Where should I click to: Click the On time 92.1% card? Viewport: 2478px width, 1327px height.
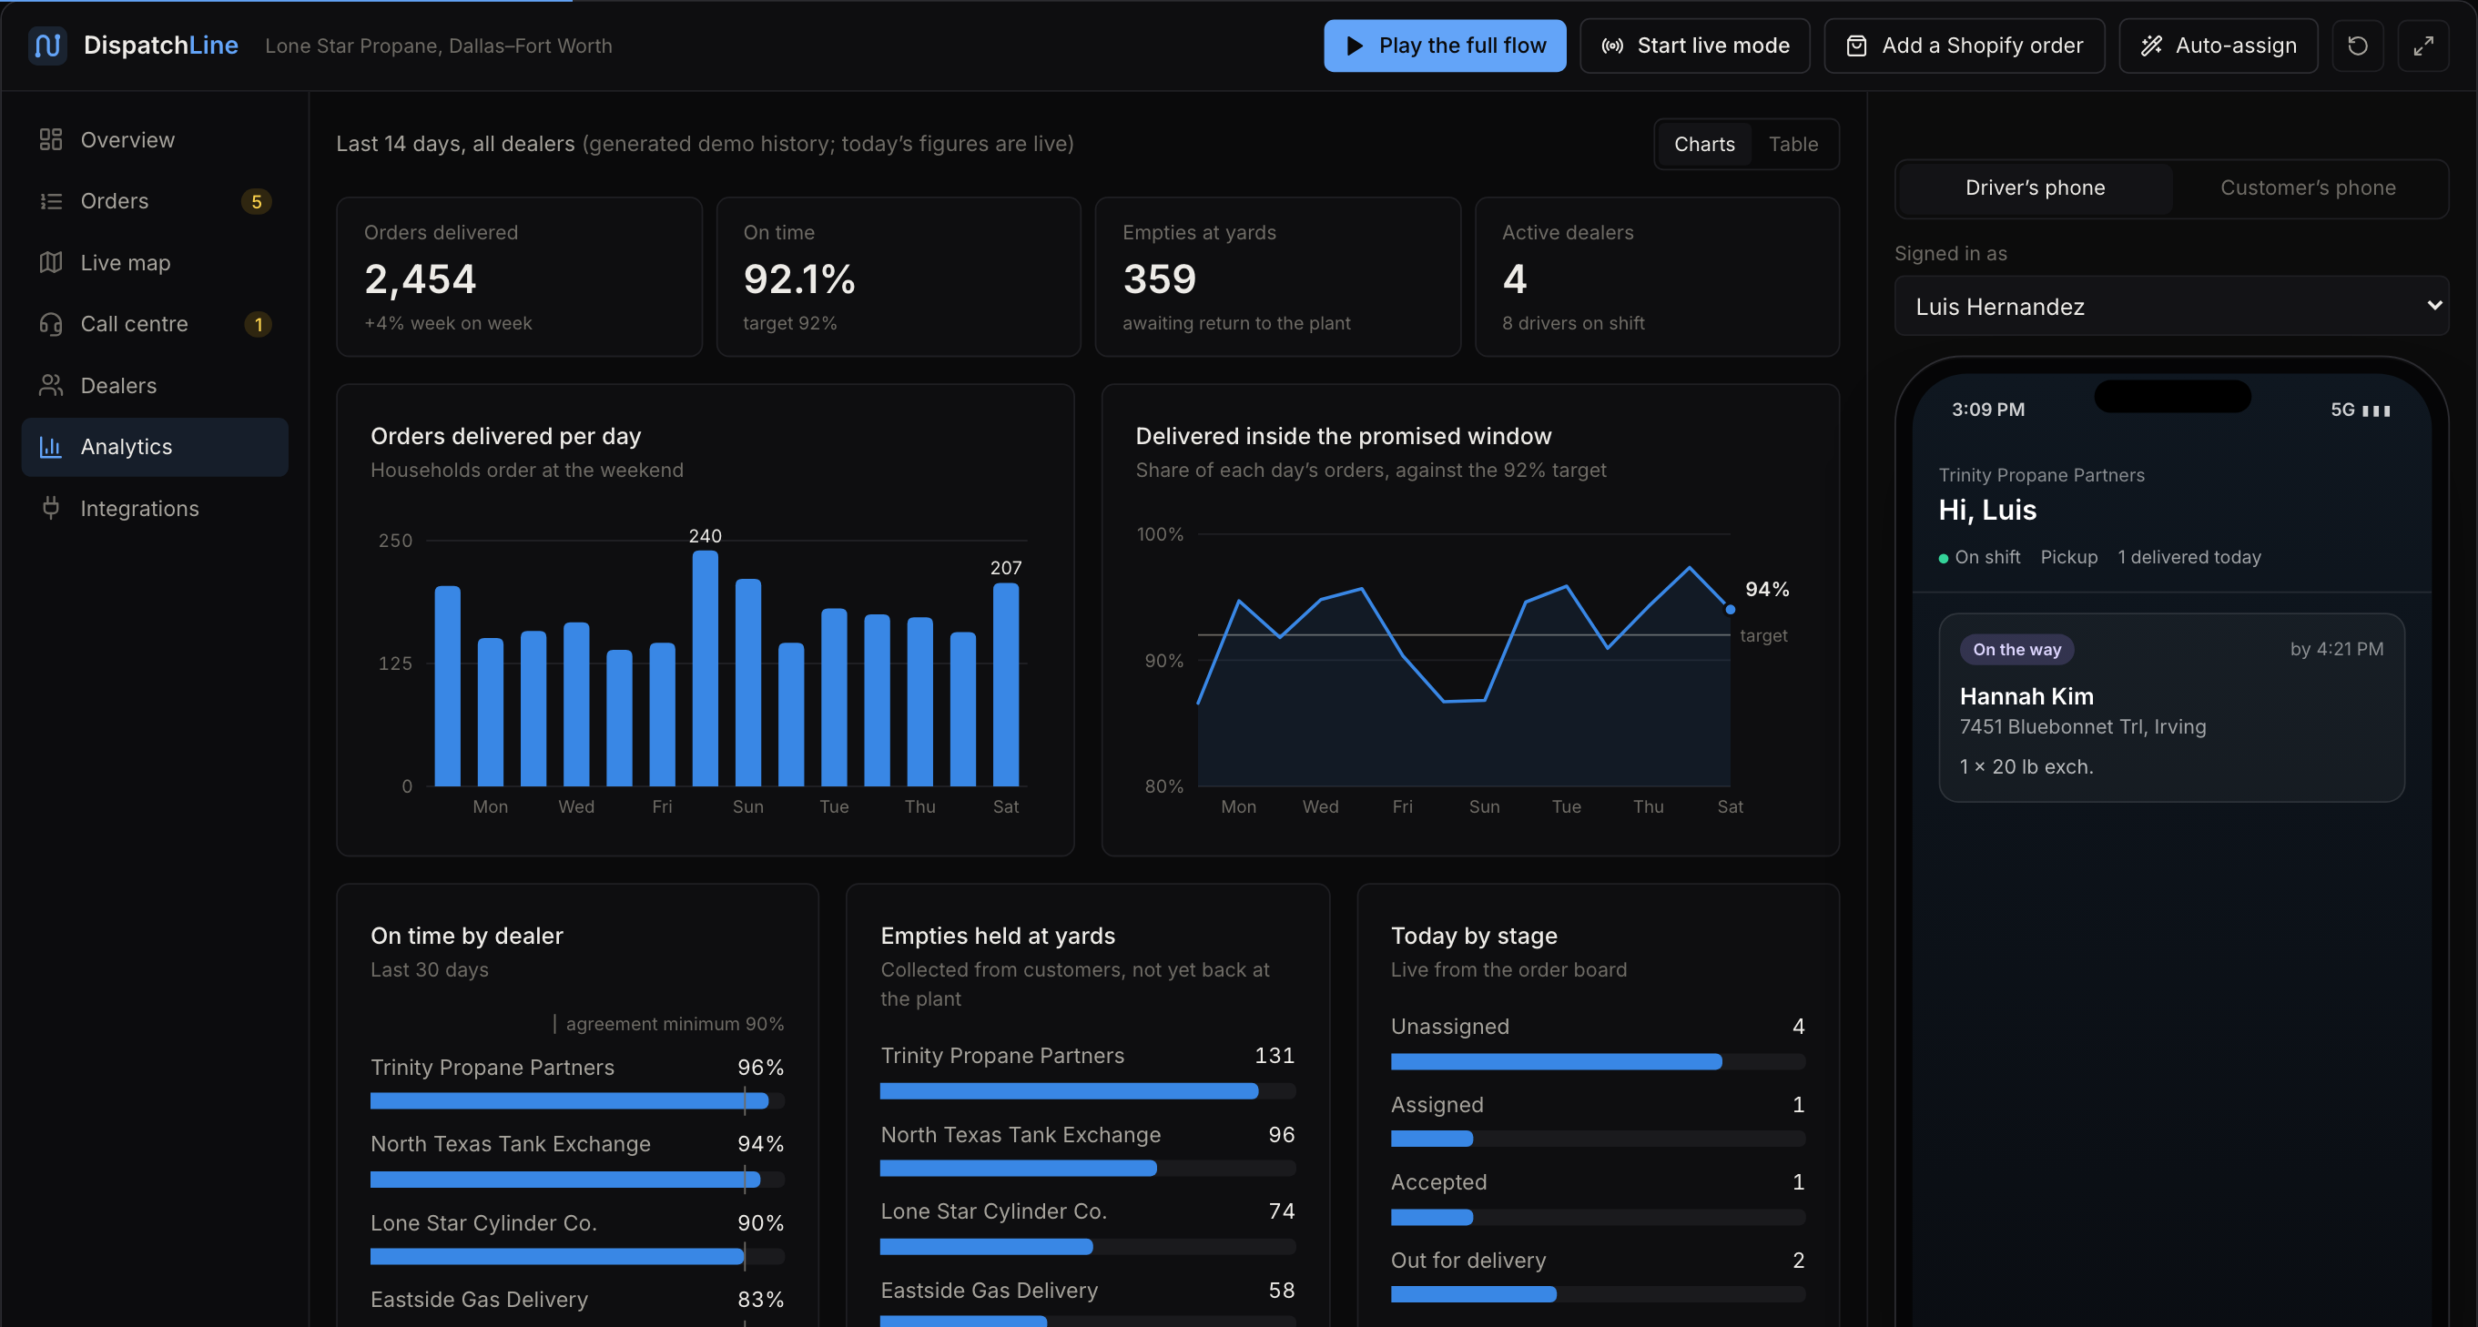tap(899, 277)
